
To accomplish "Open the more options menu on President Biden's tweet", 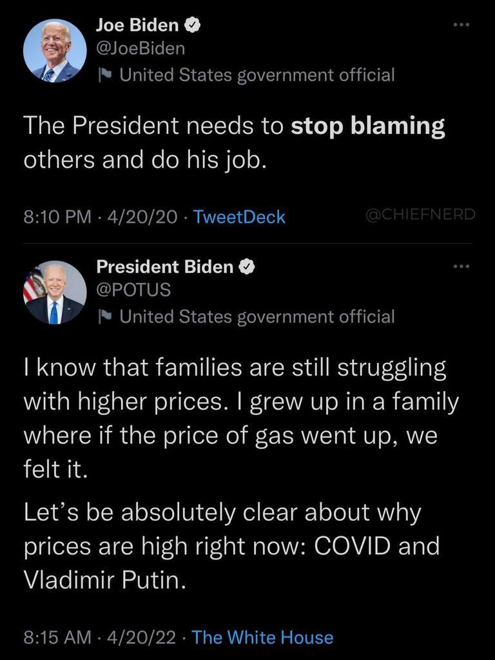I will tap(461, 266).
